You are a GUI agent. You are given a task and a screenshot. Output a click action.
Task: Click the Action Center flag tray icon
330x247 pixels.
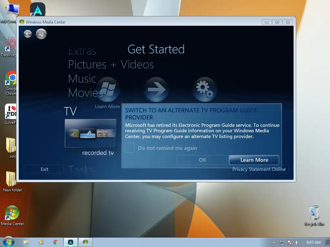290,242
